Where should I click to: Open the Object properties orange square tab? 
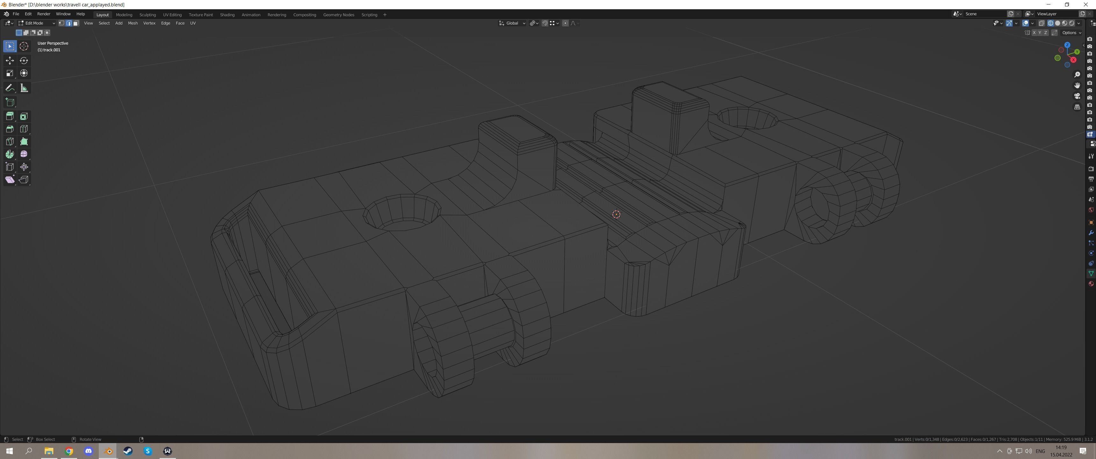(1091, 223)
